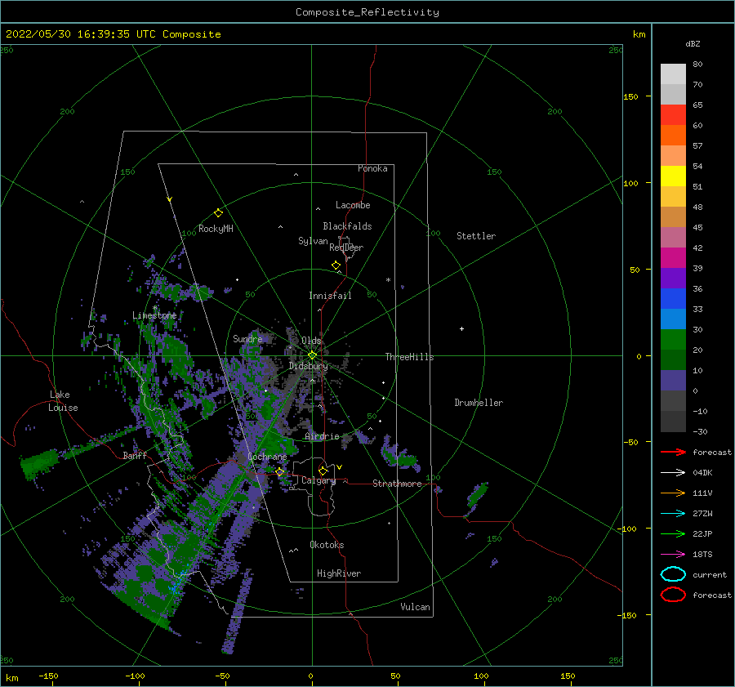This screenshot has height=687, width=735.
Task: Click the Didsbury town label
Action: coord(309,366)
